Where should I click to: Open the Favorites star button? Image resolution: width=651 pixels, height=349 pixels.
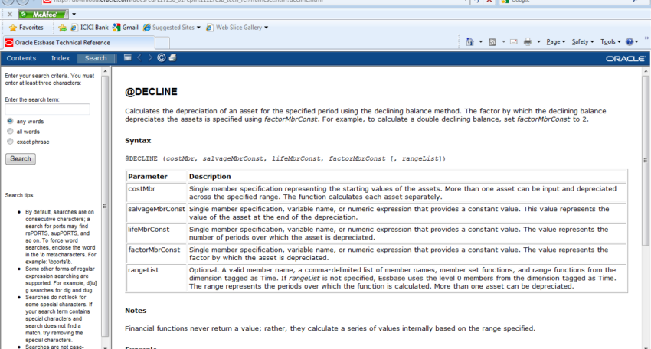27,28
